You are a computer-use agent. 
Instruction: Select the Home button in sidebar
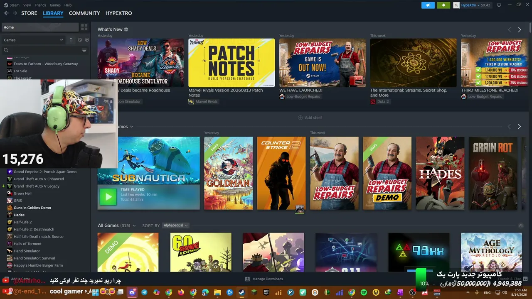(x=39, y=27)
